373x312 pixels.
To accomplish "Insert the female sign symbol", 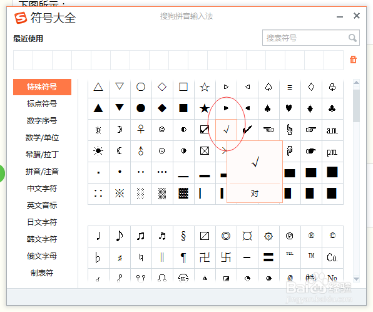I will 141,130.
